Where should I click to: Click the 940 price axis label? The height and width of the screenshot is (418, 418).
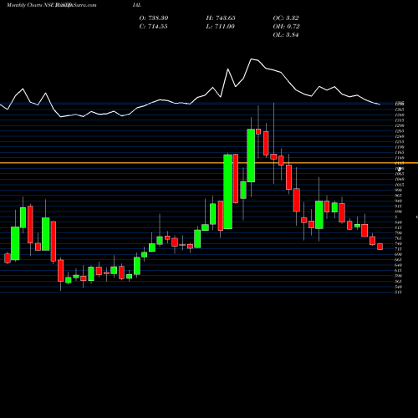(x=399, y=201)
